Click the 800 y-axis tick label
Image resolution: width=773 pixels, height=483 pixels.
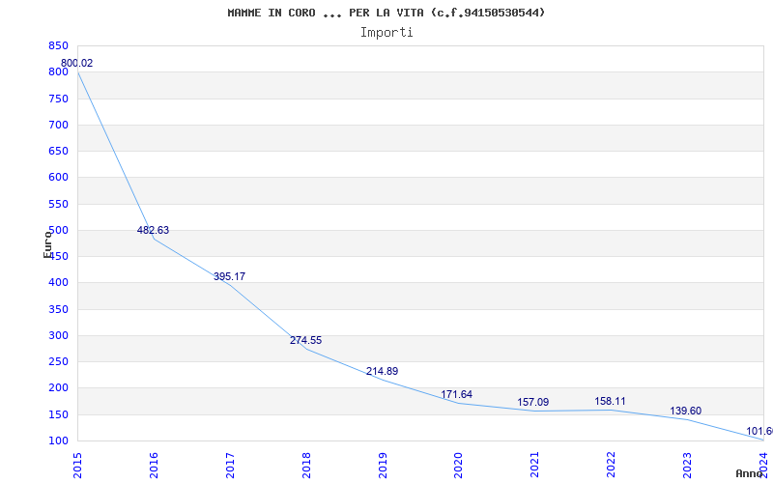(58, 71)
